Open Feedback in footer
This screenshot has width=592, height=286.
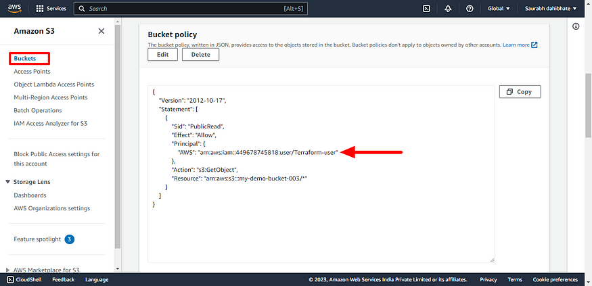click(x=63, y=280)
